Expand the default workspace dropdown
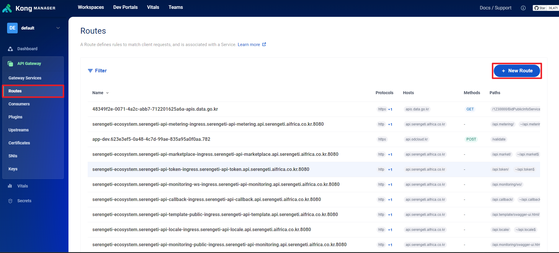This screenshot has height=253, width=559. point(58,28)
